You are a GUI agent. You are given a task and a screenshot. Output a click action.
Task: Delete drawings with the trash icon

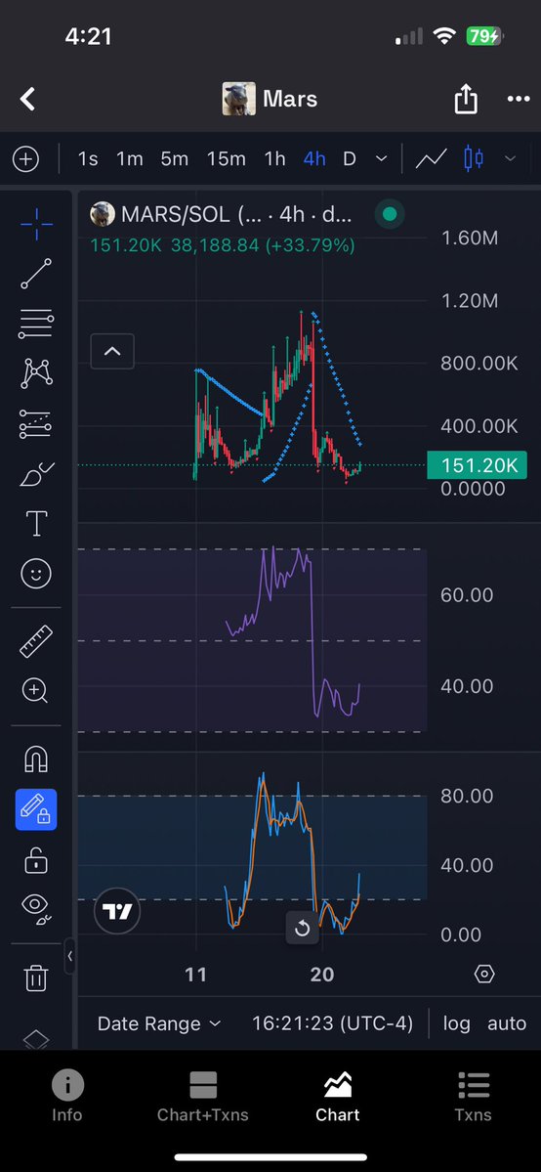[x=36, y=977]
